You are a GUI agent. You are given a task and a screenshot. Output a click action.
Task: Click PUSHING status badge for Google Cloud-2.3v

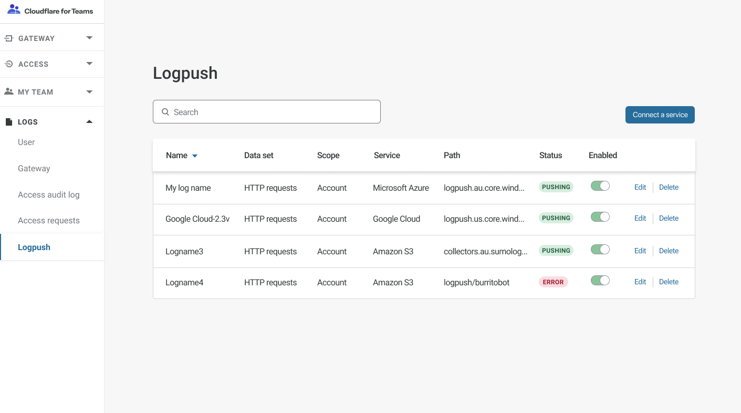556,218
